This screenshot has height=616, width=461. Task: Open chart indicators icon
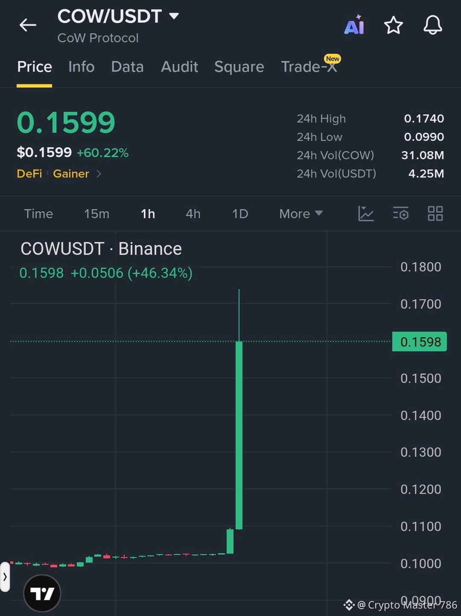[x=366, y=213]
